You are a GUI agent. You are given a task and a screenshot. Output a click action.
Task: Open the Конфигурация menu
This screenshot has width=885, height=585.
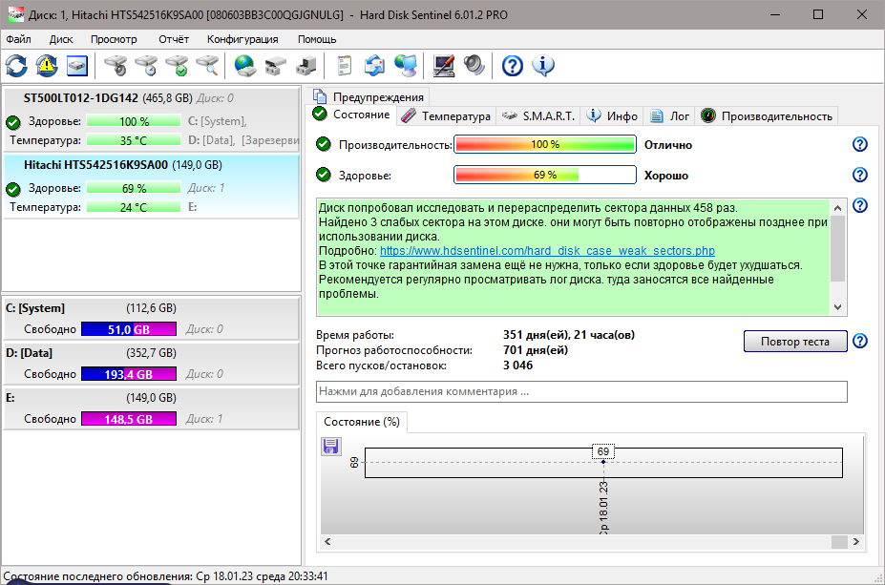pyautogui.click(x=242, y=39)
